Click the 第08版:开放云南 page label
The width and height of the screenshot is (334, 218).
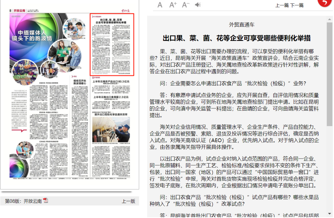tap(23, 201)
